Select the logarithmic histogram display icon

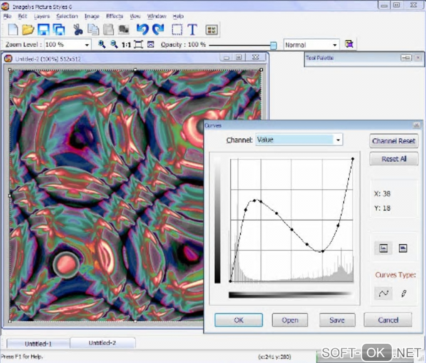[403, 248]
